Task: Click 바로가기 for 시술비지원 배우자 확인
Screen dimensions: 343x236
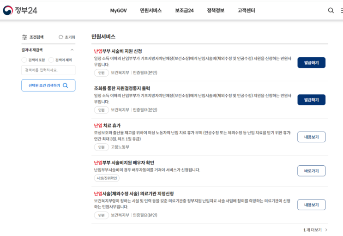Action: click(311, 171)
